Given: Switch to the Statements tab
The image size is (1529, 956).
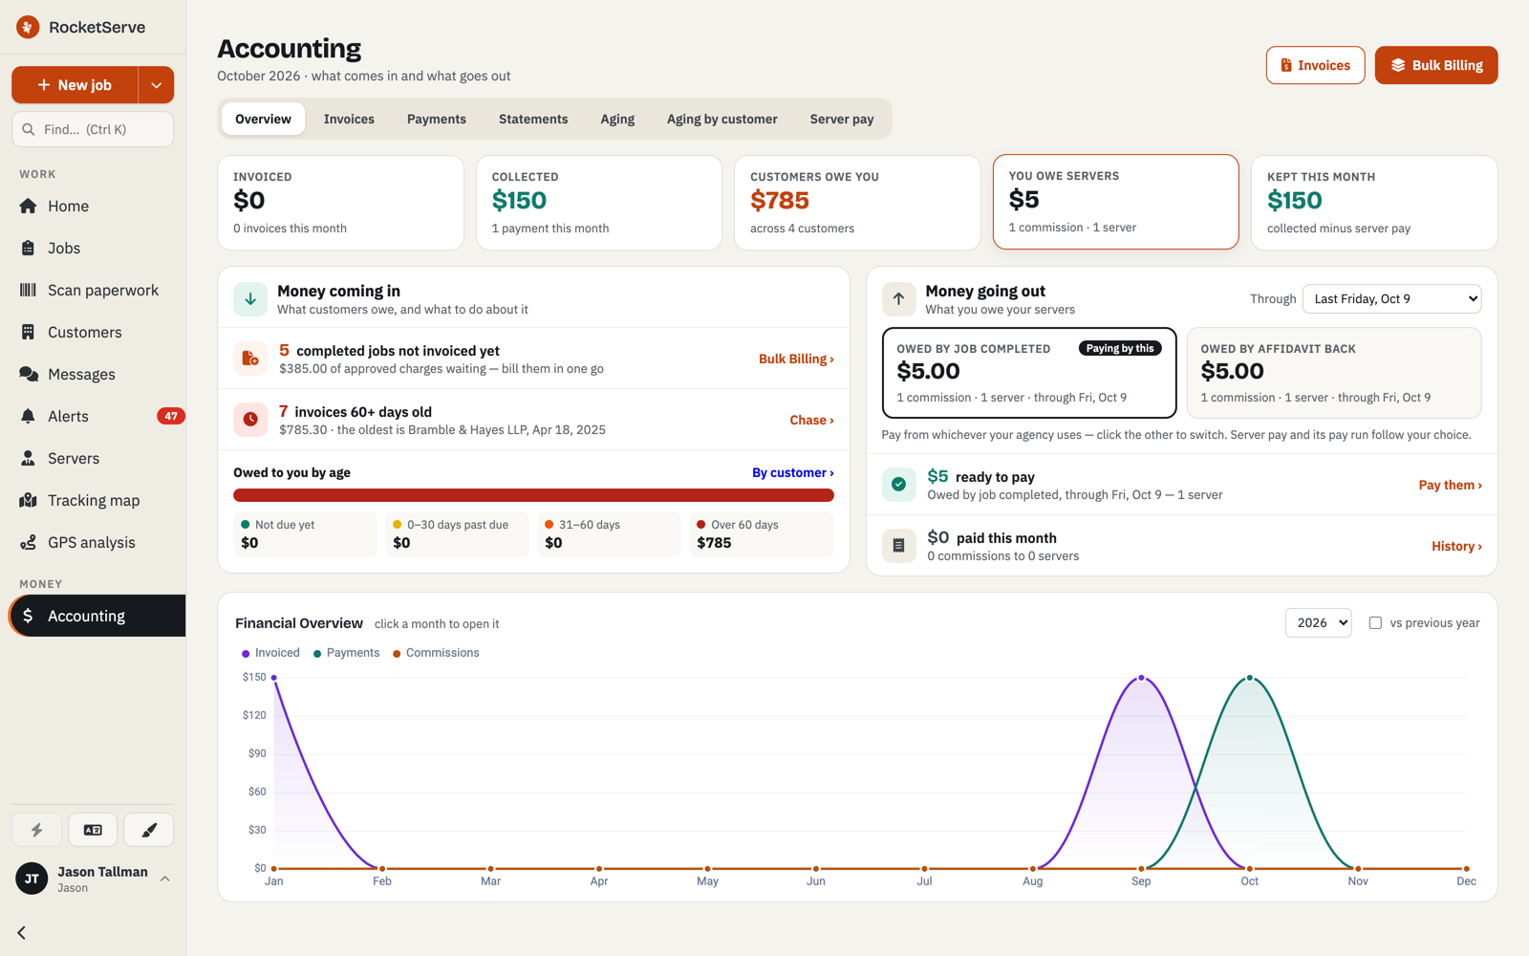Looking at the screenshot, I should coord(533,119).
